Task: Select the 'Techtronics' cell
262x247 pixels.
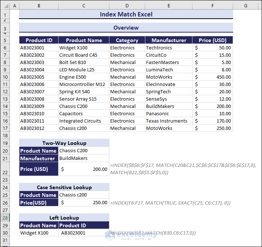Action: pyautogui.click(x=169, y=48)
